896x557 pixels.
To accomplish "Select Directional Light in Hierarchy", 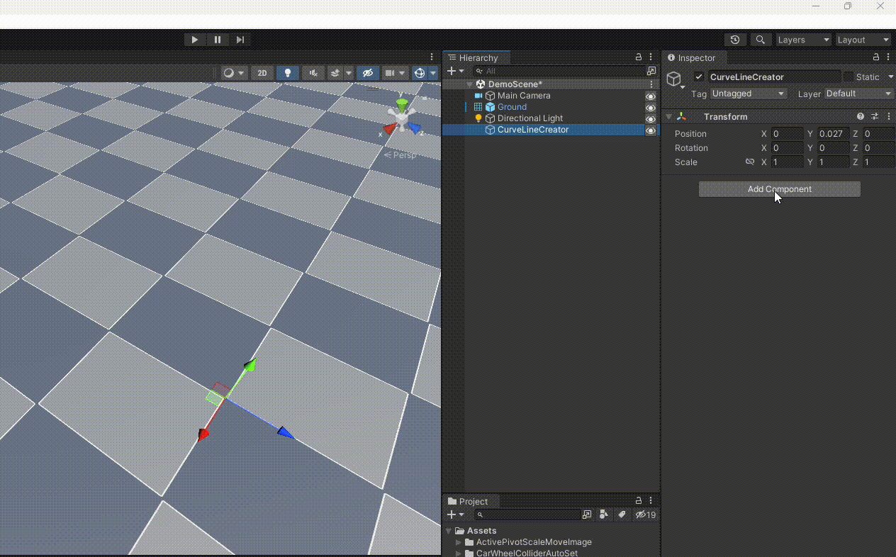I will 530,118.
